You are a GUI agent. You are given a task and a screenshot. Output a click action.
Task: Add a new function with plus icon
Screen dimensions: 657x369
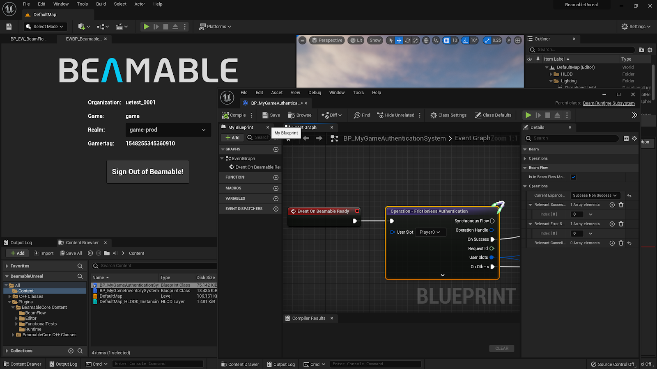point(276,178)
